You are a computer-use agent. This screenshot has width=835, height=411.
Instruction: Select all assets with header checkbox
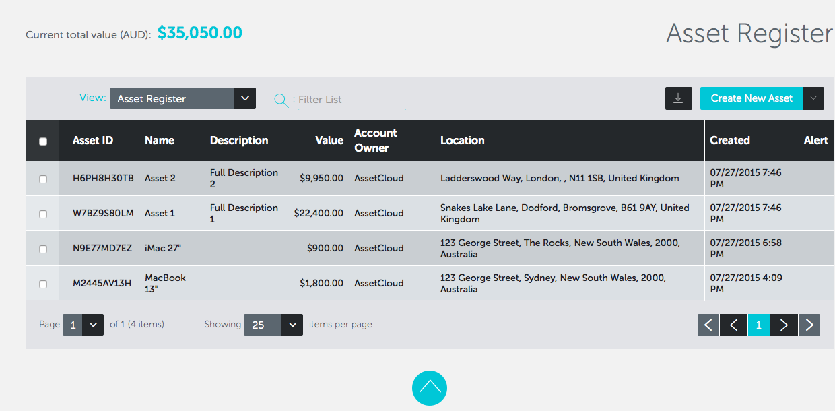(x=43, y=140)
